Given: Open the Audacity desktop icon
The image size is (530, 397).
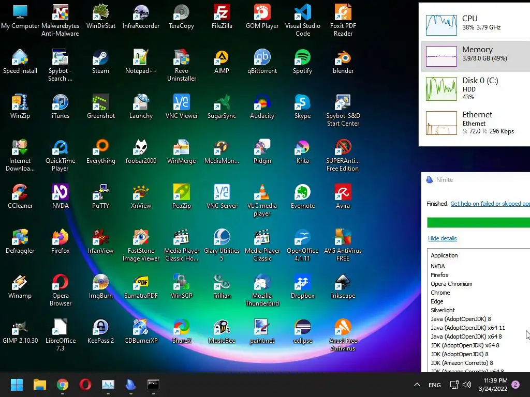Looking at the screenshot, I should tap(262, 106).
